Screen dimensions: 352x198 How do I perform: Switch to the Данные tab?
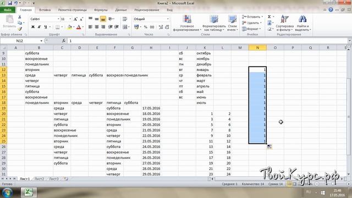pos(121,10)
